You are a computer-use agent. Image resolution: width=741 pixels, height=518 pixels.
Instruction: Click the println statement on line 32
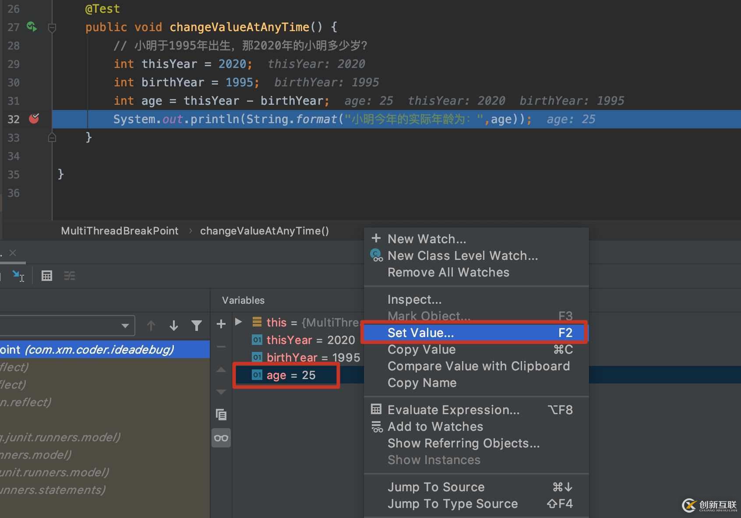click(322, 119)
